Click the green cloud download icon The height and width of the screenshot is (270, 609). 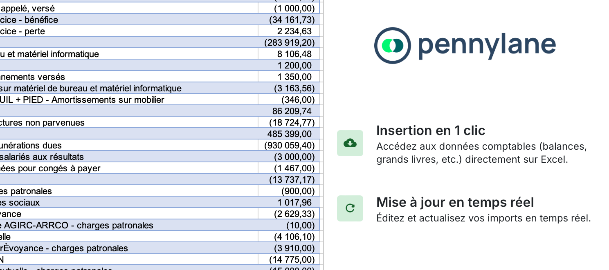(x=350, y=143)
